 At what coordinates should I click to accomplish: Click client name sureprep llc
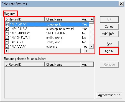click(x=54, y=24)
